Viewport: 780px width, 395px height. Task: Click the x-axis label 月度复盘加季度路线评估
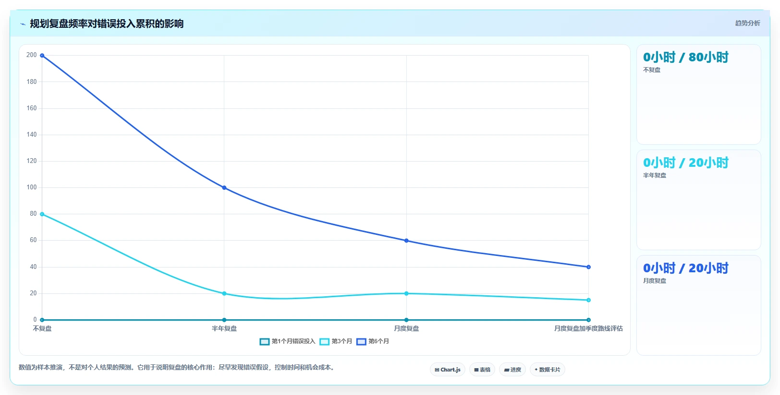[x=588, y=328]
